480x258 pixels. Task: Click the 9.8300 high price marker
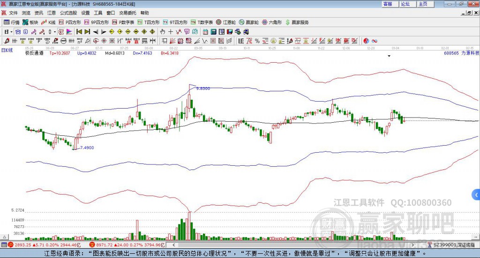(x=203, y=88)
